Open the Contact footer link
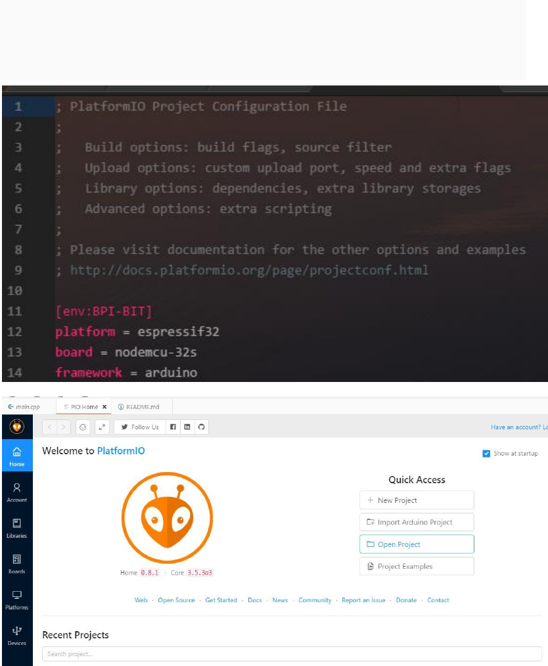Image resolution: width=548 pixels, height=666 pixels. click(438, 600)
